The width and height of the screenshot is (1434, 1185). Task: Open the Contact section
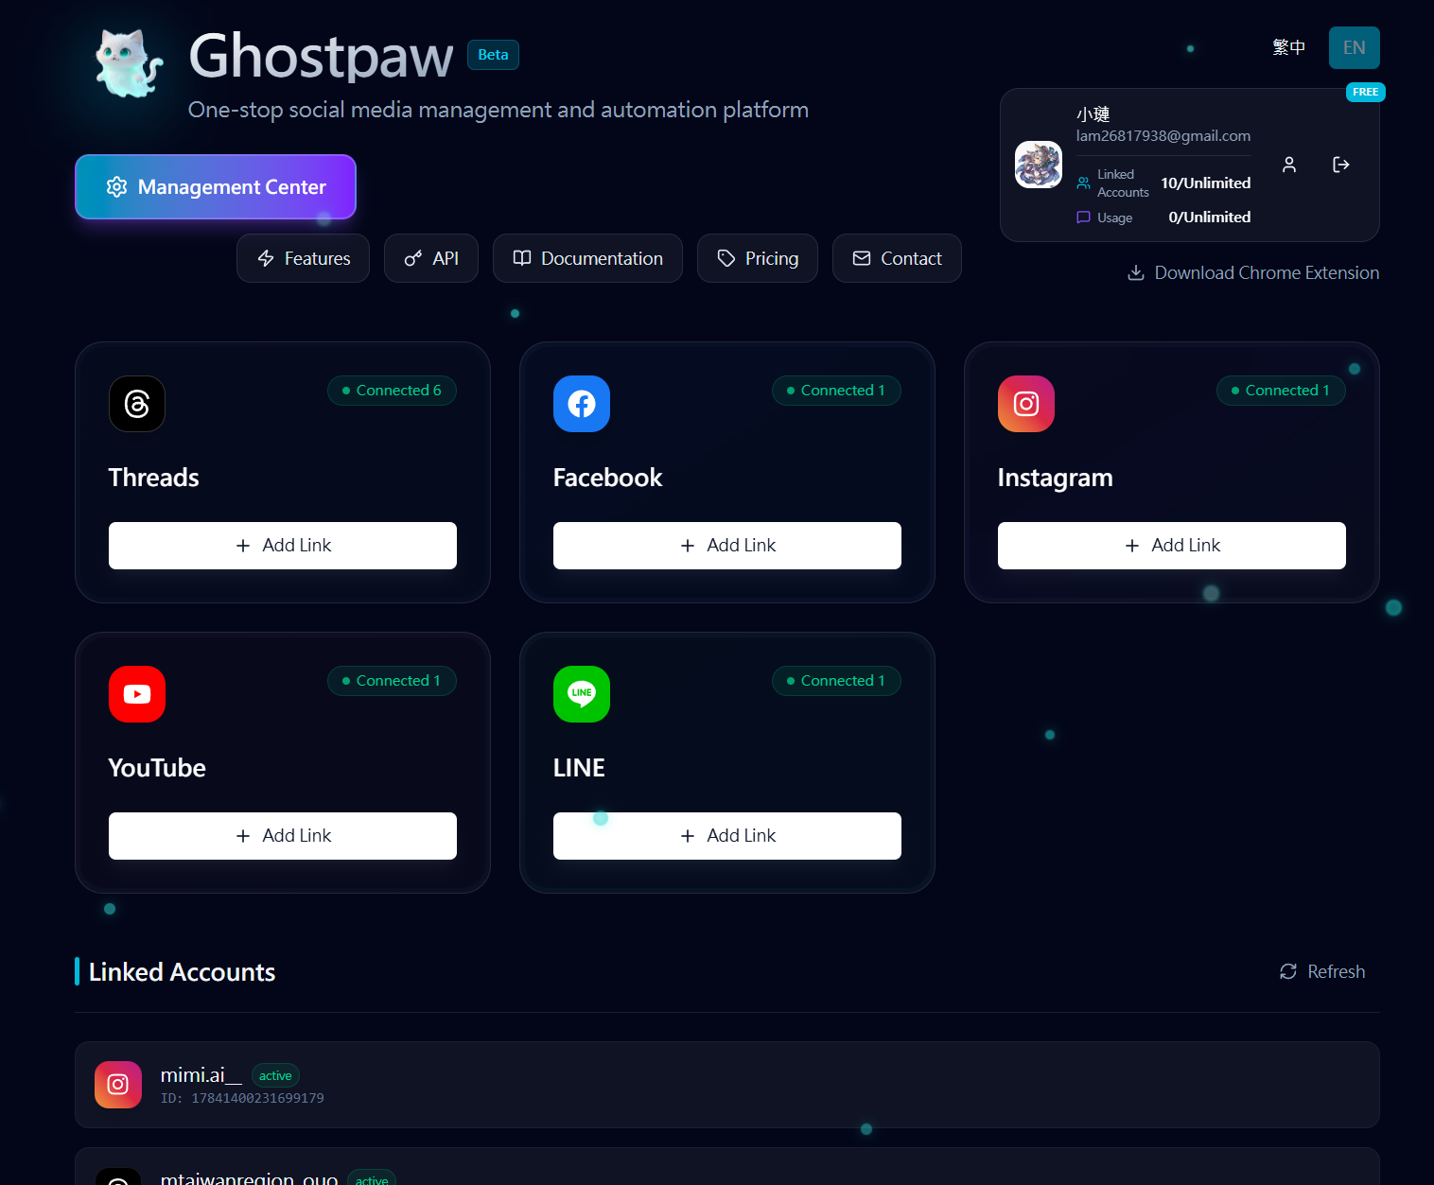coord(896,258)
